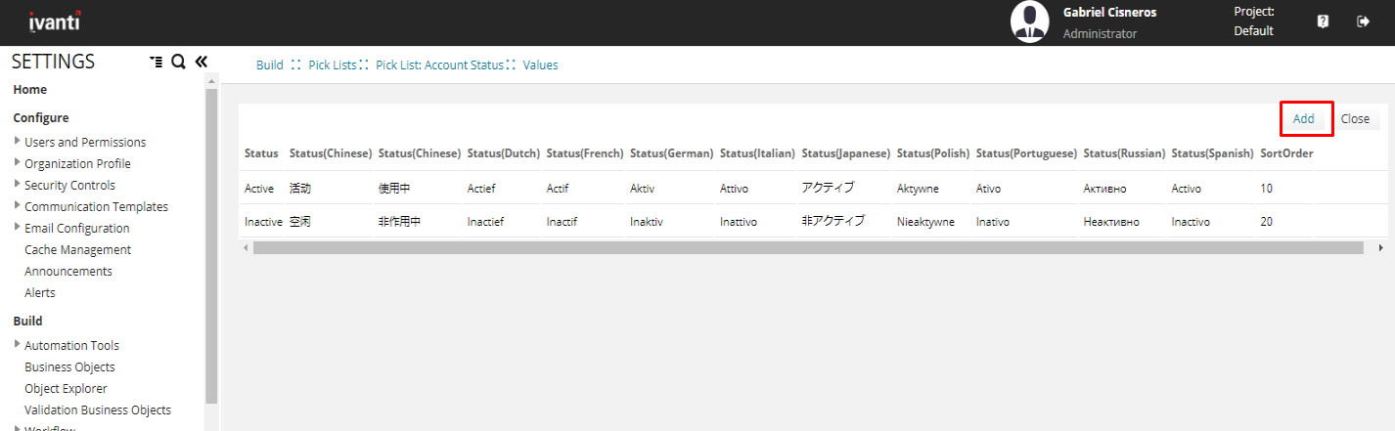Expand Users and Permissions node
The image size is (1395, 431).
[x=18, y=142]
